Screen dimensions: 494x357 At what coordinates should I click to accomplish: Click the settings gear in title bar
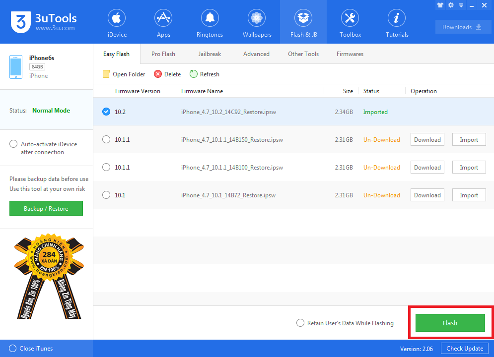(x=451, y=5)
